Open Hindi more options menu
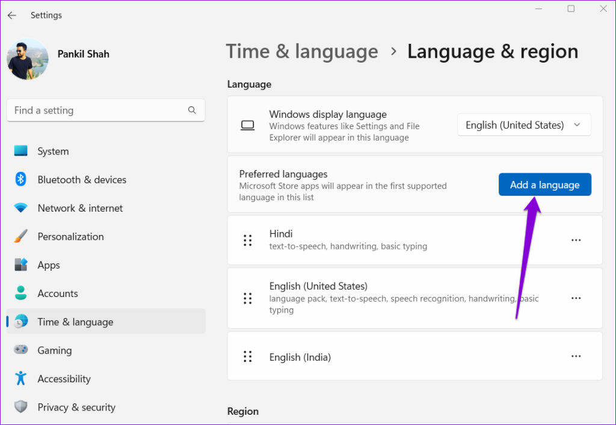Image resolution: width=616 pixels, height=425 pixels. pyautogui.click(x=576, y=240)
